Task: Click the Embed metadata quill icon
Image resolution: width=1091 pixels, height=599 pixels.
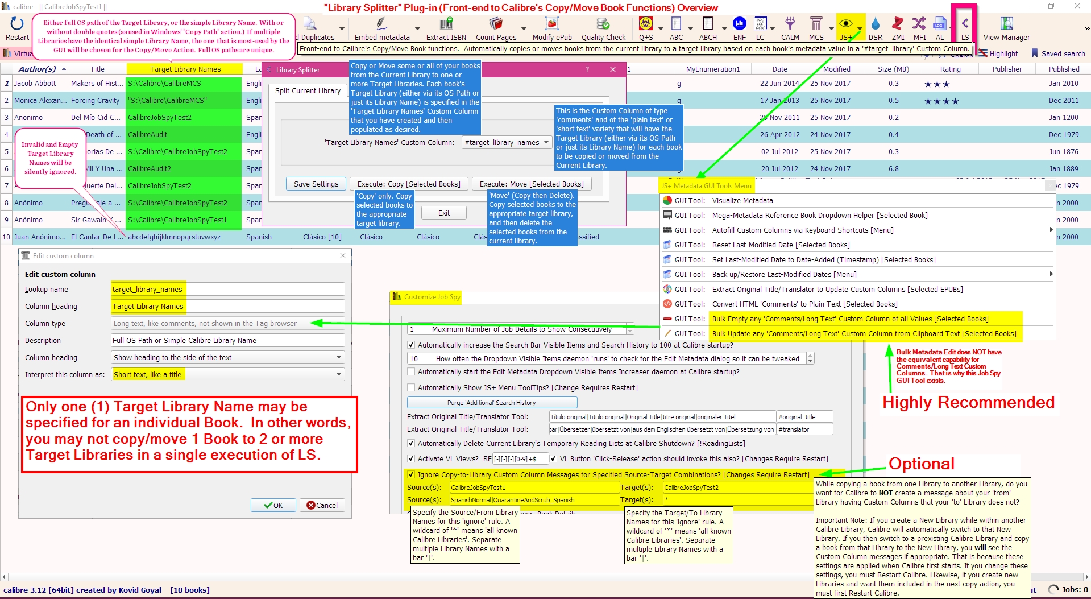Action: tap(381, 24)
